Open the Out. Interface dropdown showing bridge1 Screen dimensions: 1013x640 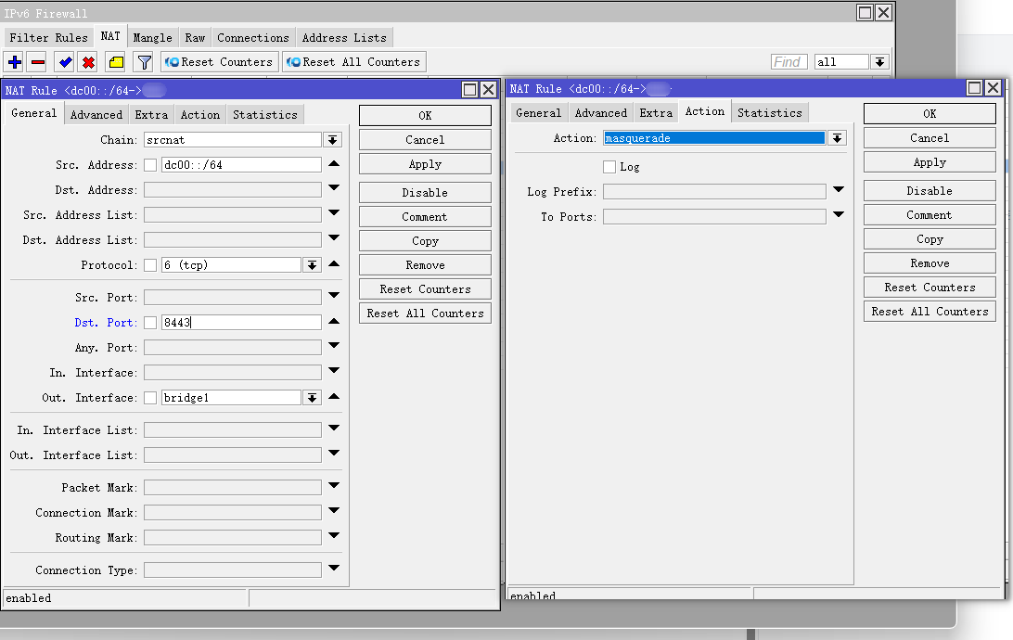(x=312, y=398)
